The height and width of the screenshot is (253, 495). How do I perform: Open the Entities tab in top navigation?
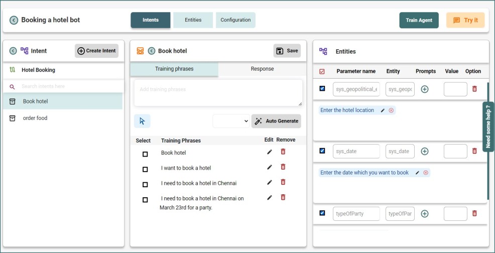193,20
